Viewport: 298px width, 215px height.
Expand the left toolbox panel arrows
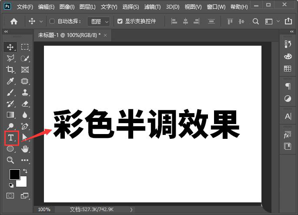click(6, 32)
